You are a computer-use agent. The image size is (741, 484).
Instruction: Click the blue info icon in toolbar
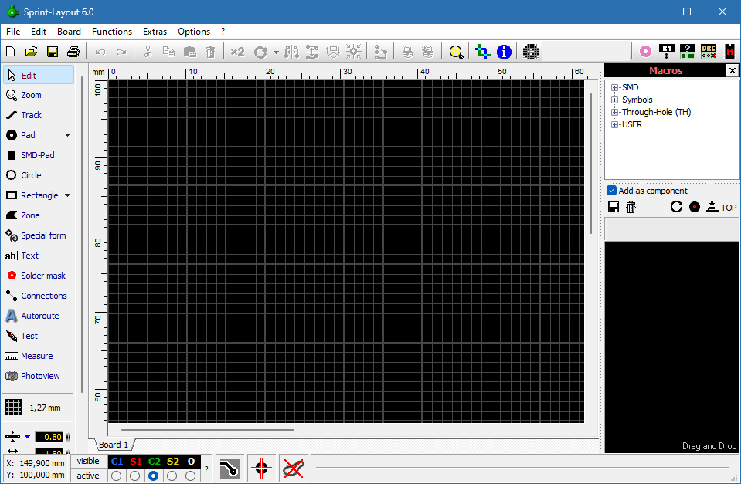[x=505, y=52]
